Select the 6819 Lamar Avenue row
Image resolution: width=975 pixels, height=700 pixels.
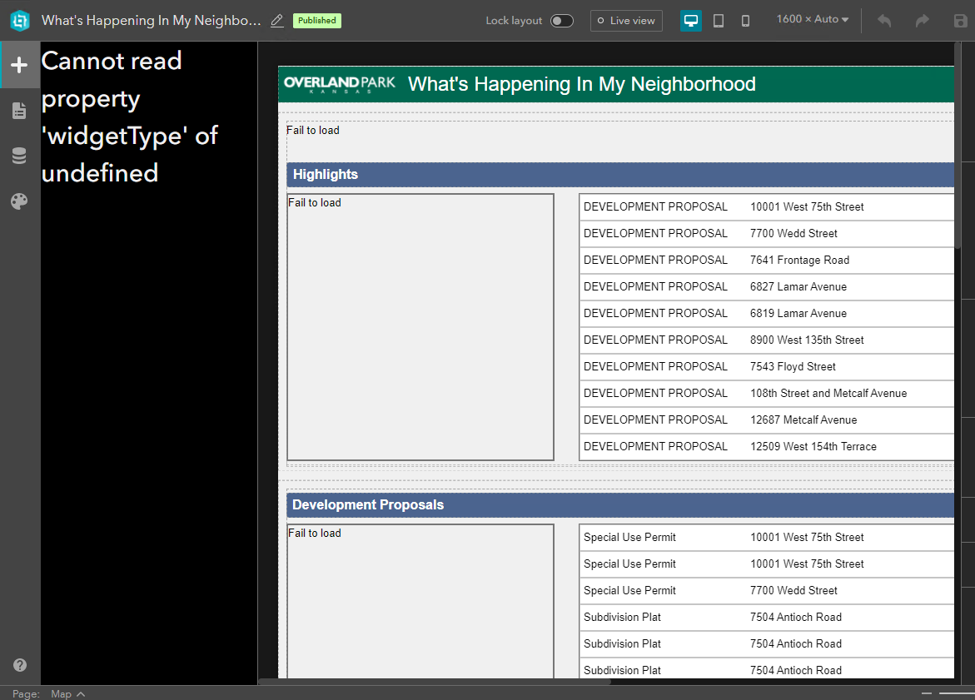(x=766, y=314)
